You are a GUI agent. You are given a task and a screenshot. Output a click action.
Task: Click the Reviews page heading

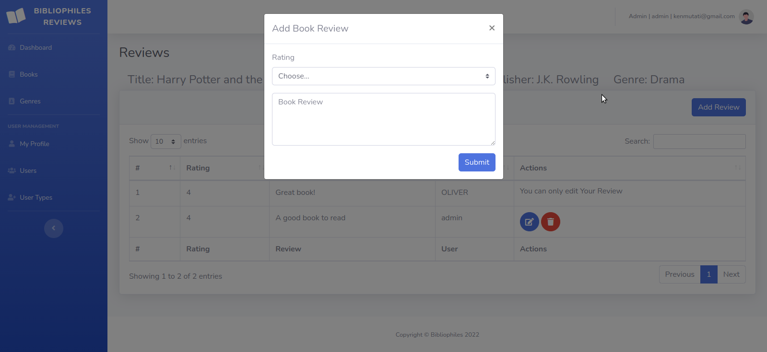pyautogui.click(x=144, y=53)
